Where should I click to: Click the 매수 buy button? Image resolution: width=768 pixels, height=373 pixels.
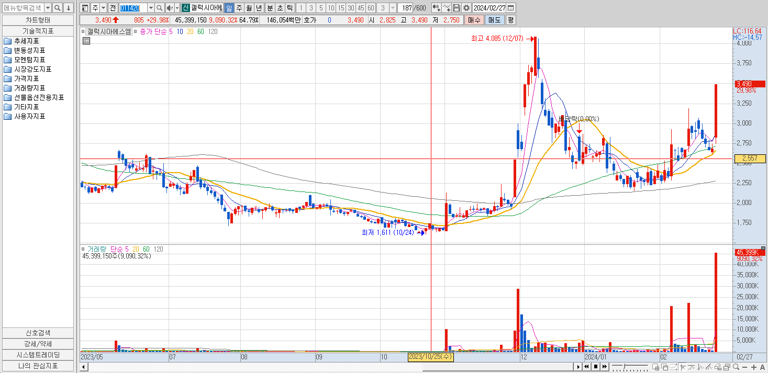coord(474,20)
